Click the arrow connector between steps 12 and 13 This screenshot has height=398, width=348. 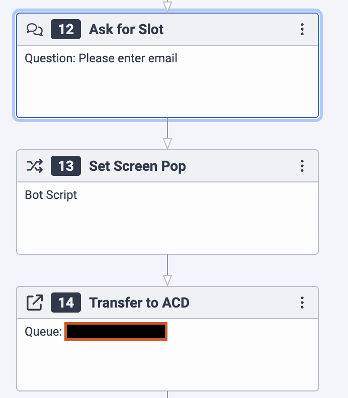(x=167, y=134)
